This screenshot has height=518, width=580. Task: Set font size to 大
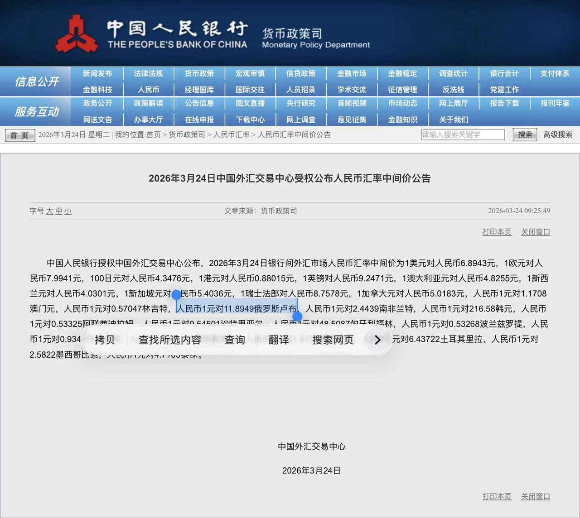click(x=49, y=211)
